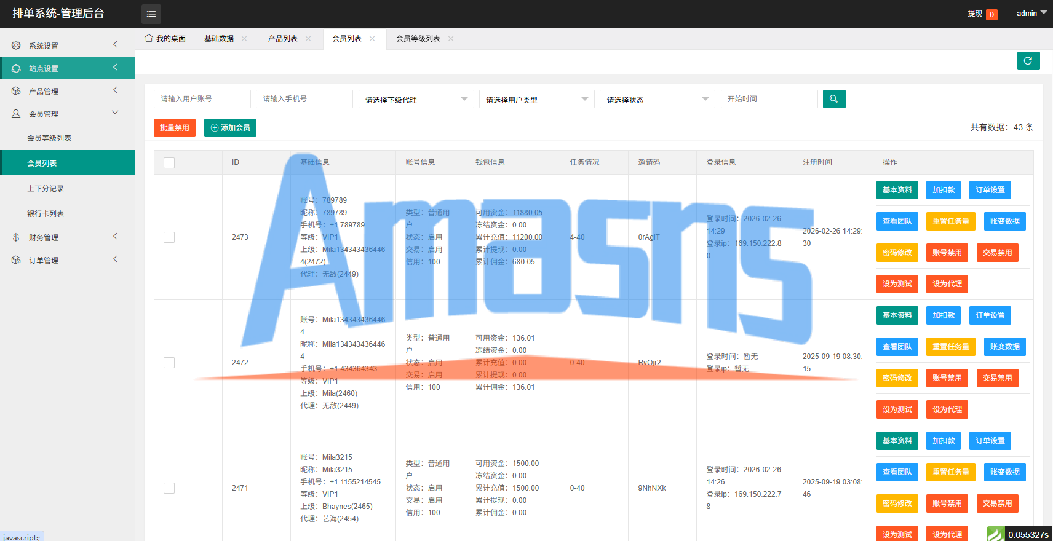The width and height of the screenshot is (1053, 541).
Task: Open 会员等级列表 in sidebar
Action: pyautogui.click(x=68, y=138)
